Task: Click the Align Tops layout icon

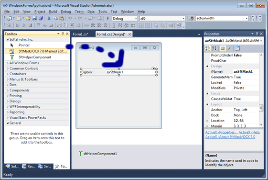Action: [x=39, y=25]
